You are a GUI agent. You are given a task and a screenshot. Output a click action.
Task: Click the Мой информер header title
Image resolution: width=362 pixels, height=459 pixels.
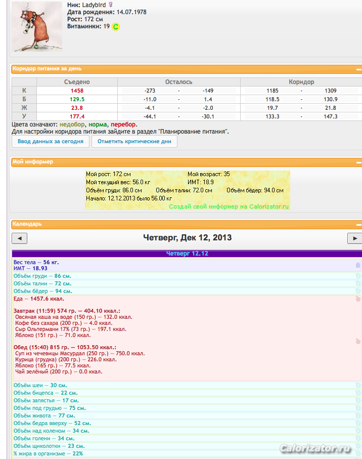point(33,161)
